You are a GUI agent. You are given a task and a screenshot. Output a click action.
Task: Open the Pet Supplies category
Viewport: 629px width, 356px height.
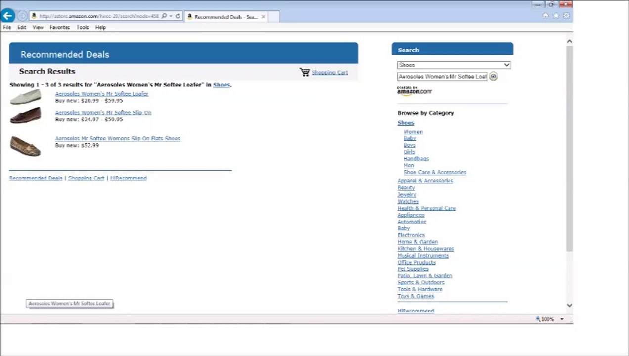point(413,269)
